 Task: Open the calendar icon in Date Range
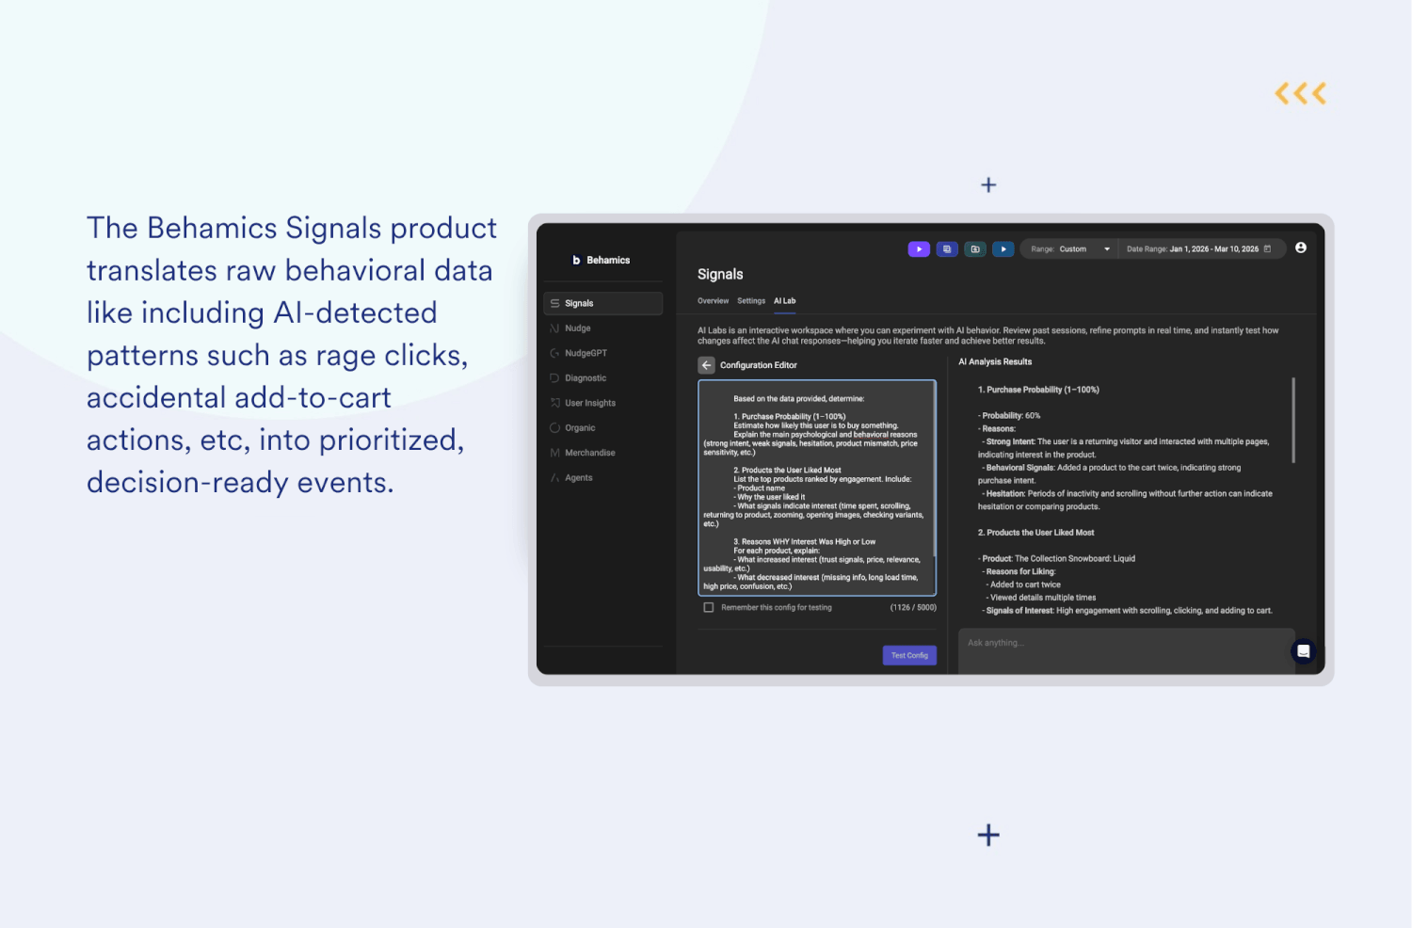1267,249
